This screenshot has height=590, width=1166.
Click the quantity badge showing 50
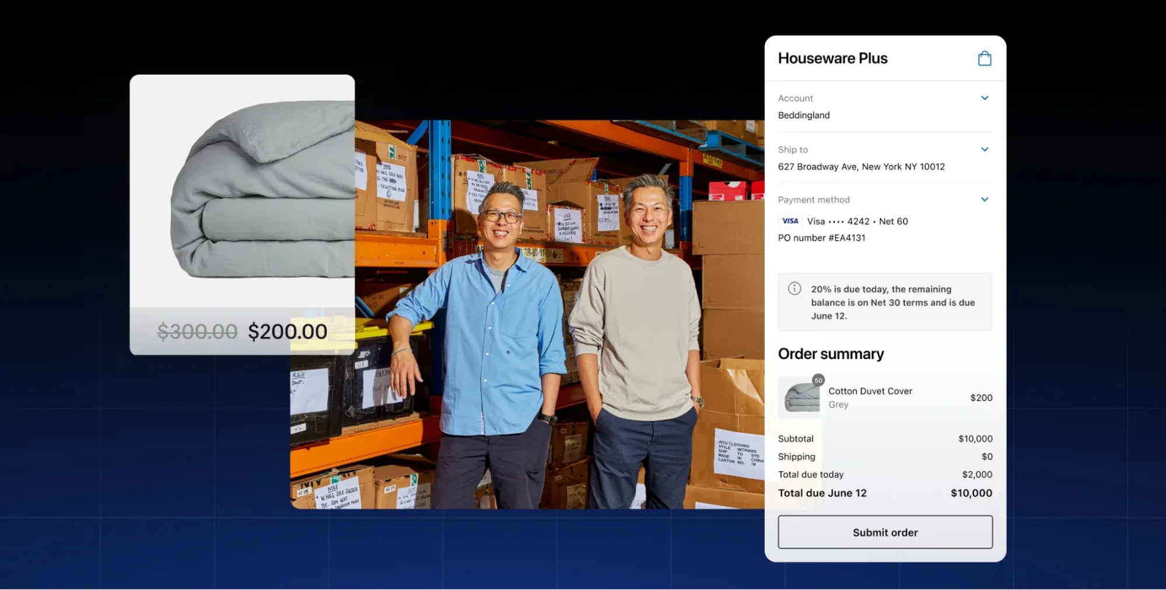pyautogui.click(x=819, y=380)
